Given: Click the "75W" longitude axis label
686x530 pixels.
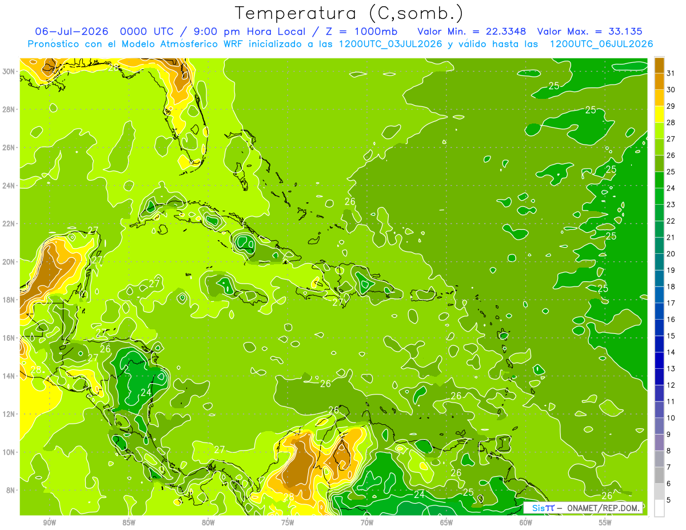Looking at the screenshot, I should tap(288, 523).
